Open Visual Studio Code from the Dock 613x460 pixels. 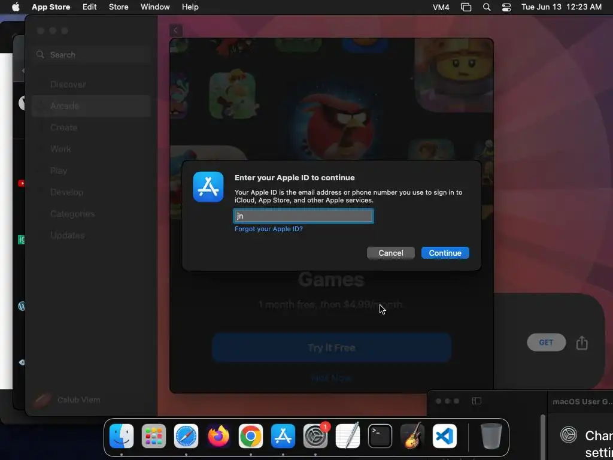coord(445,436)
